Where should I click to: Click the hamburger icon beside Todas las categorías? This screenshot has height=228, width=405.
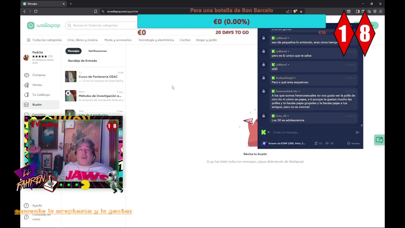pyautogui.click(x=28, y=40)
